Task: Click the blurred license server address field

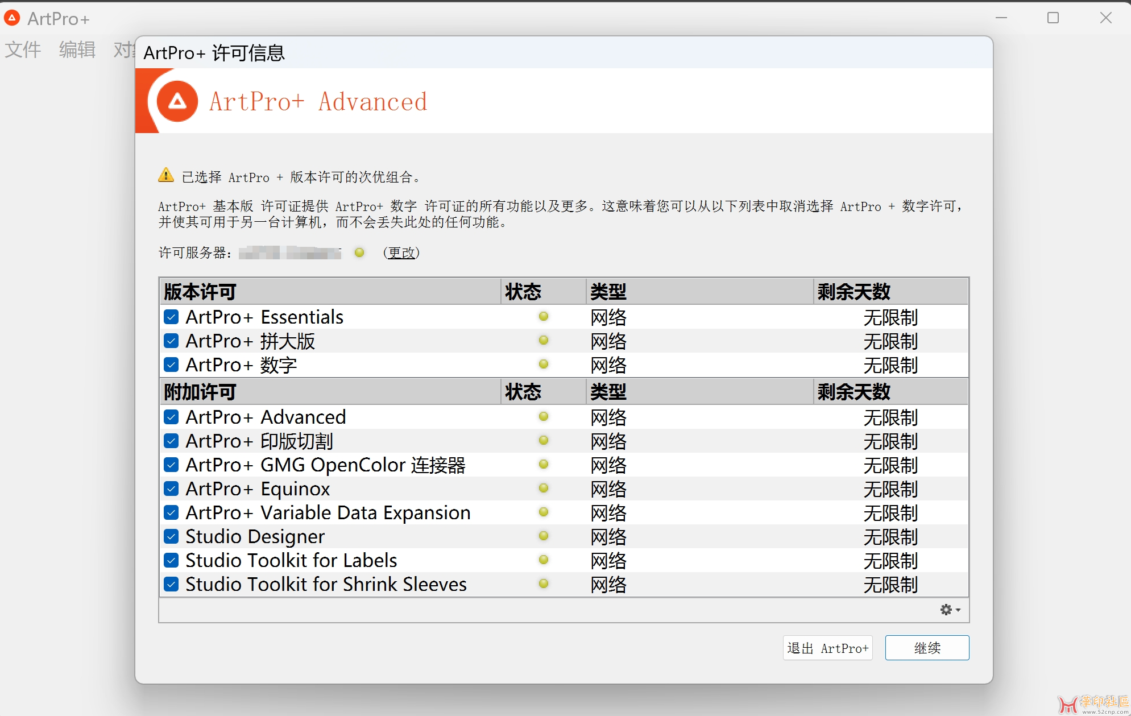Action: pos(290,253)
